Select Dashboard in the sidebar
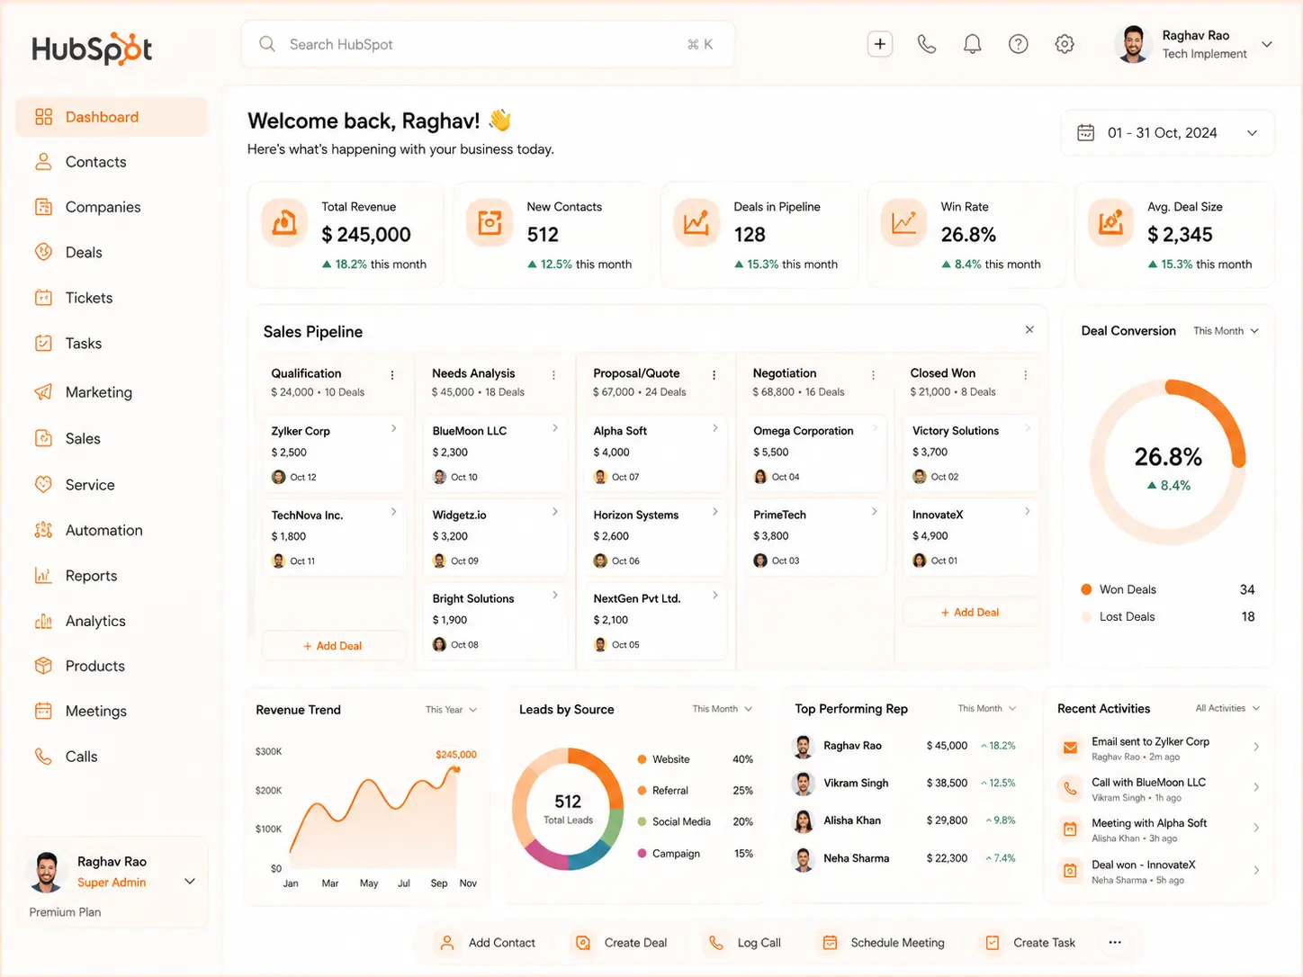Image resolution: width=1303 pixels, height=977 pixels. tap(112, 117)
